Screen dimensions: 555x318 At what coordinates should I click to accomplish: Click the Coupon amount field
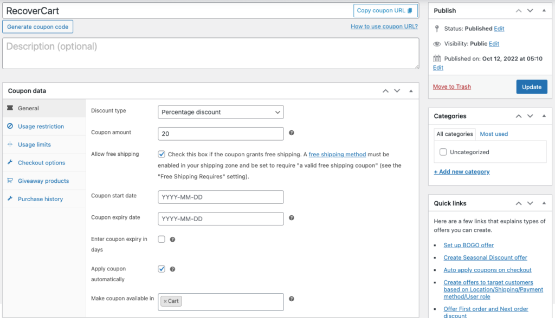(x=221, y=134)
